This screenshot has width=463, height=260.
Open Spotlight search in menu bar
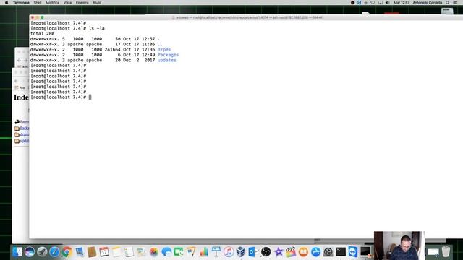(448, 3)
